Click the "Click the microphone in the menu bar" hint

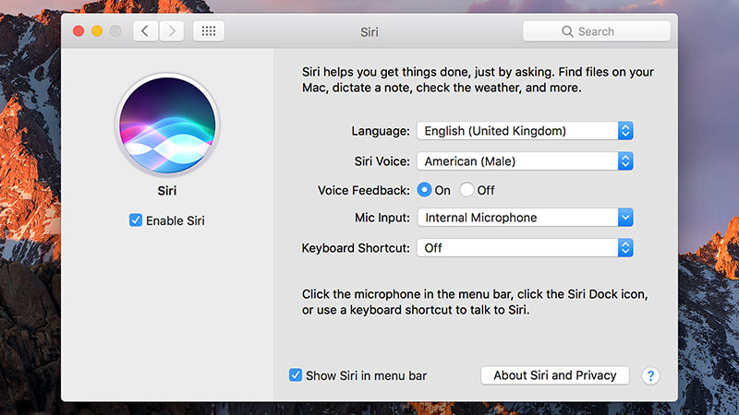[x=475, y=302]
